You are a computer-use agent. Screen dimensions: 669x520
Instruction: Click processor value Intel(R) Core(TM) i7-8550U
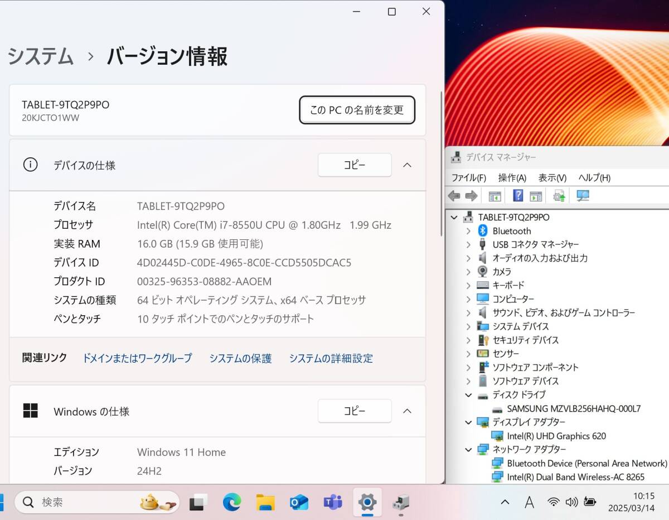click(264, 225)
